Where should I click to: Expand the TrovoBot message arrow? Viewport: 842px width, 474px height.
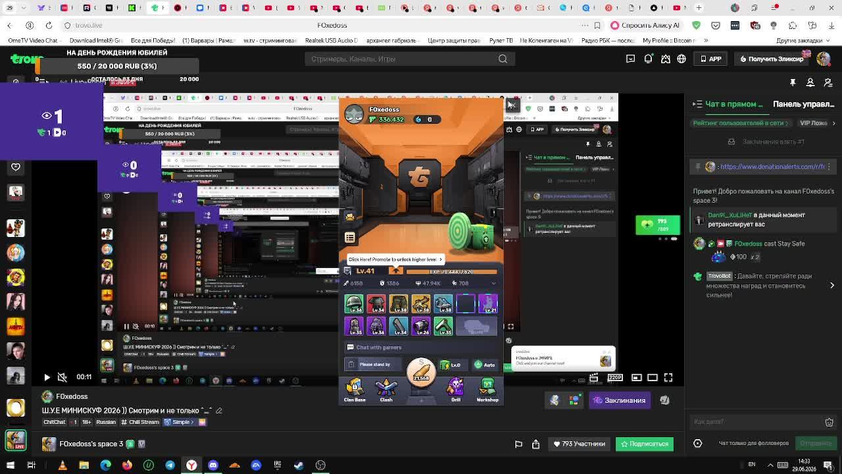[832, 286]
